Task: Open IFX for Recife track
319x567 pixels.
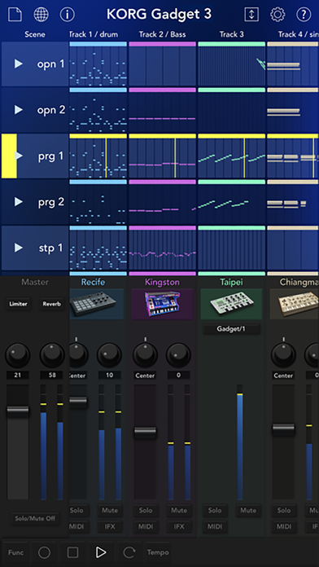Action: click(x=110, y=526)
